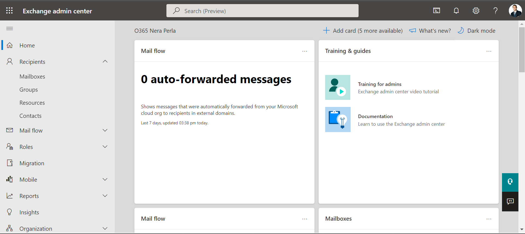
Task: Click Add card button
Action: point(363,31)
